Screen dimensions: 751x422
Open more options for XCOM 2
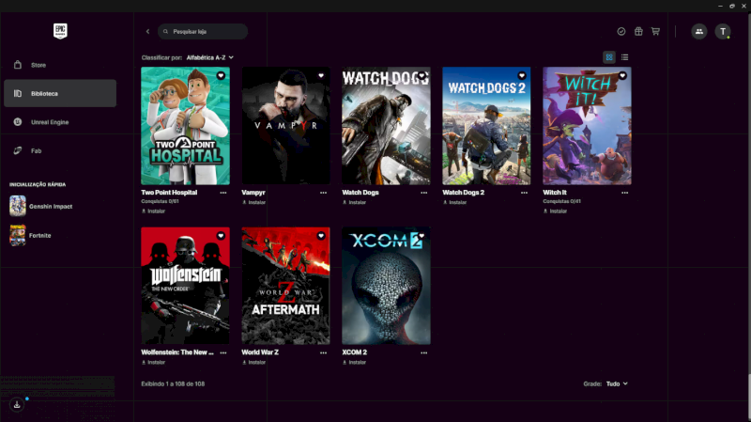click(x=424, y=353)
